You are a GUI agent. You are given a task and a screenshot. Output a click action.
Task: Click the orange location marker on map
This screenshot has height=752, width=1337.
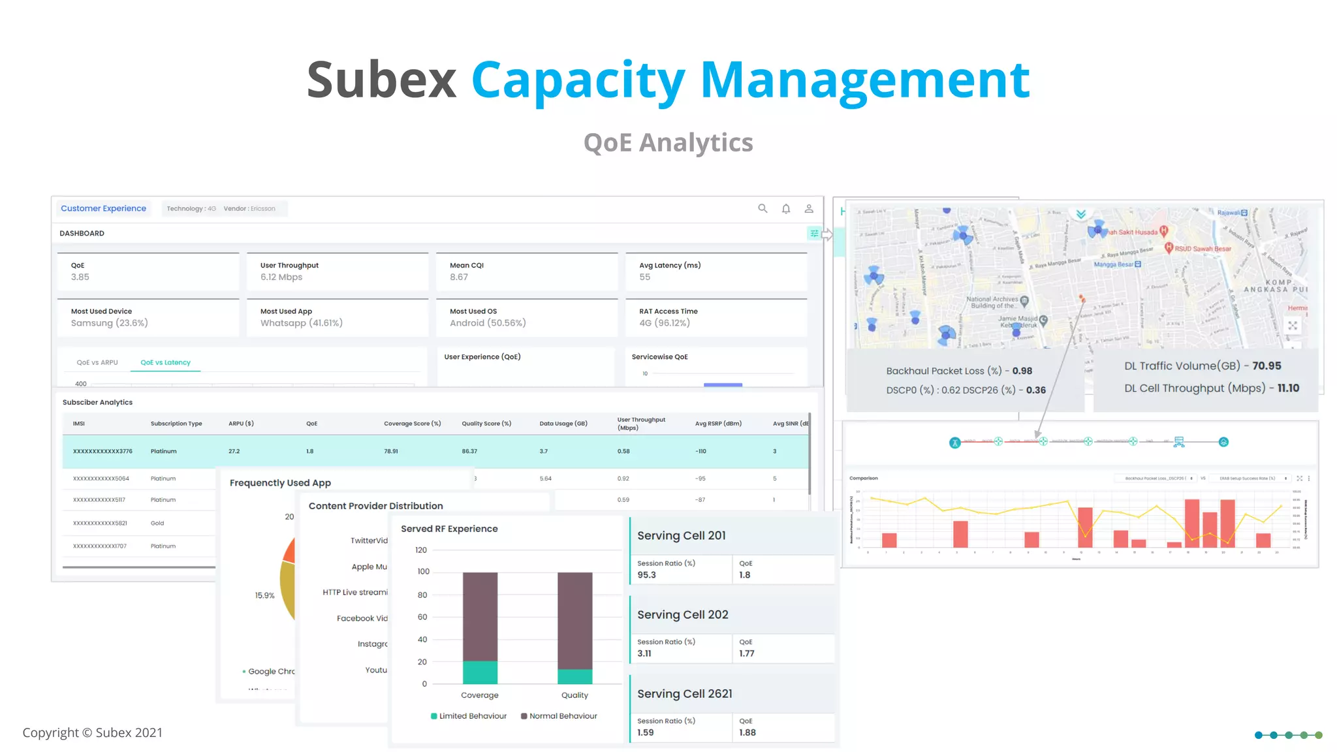[1082, 298]
